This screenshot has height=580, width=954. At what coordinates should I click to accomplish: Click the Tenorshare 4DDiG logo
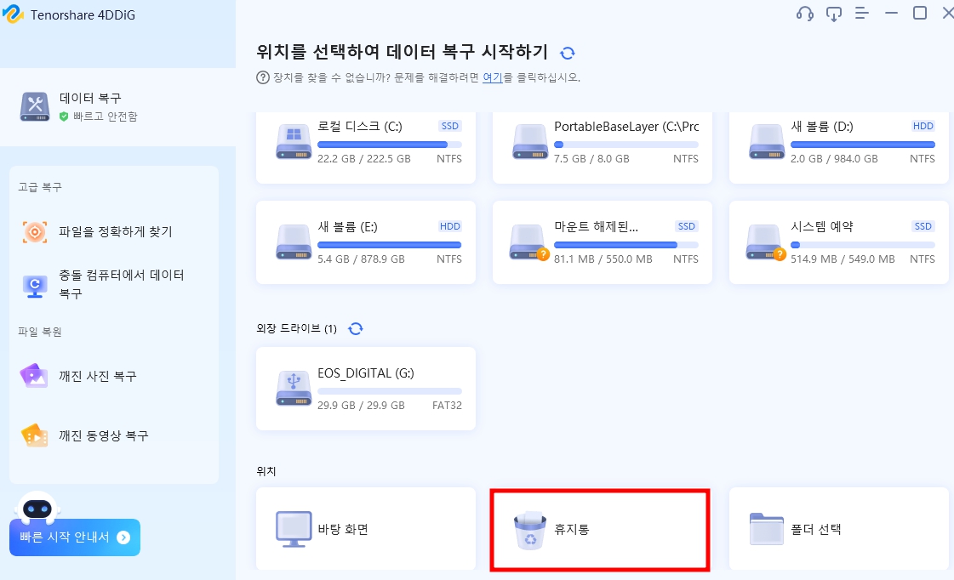coord(12,14)
